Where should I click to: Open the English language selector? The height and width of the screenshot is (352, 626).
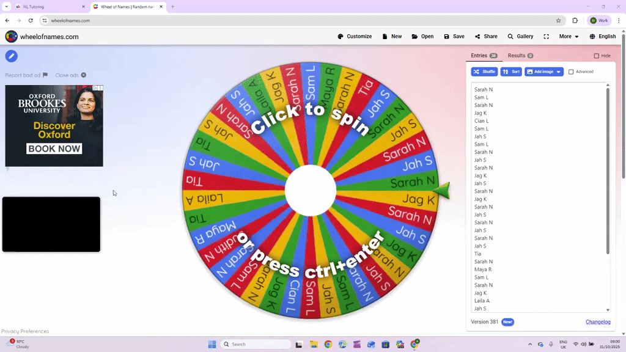602,36
